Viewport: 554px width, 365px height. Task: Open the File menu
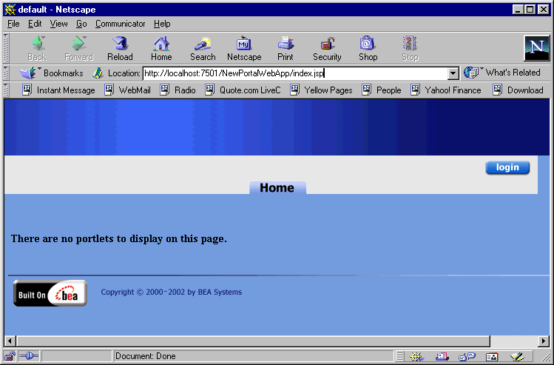tap(13, 24)
